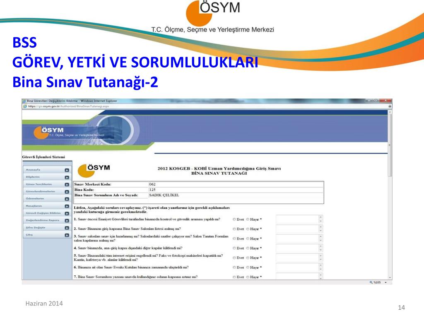Select Evet for question 3 on salon readiness
Screen dimensions: 424x318
(234, 238)
